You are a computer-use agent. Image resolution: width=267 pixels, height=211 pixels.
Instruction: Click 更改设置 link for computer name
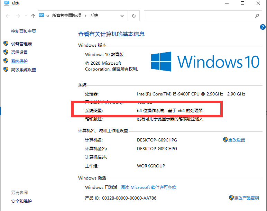237,140
